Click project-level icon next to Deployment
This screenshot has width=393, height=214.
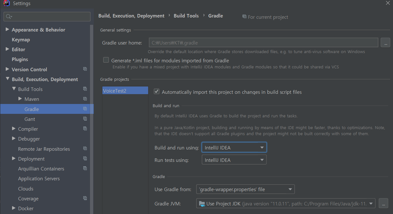[85, 158]
